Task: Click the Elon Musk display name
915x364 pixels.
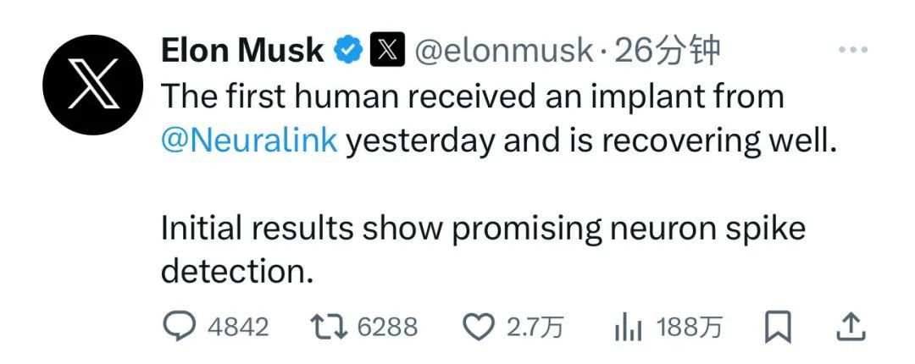Action: [242, 52]
